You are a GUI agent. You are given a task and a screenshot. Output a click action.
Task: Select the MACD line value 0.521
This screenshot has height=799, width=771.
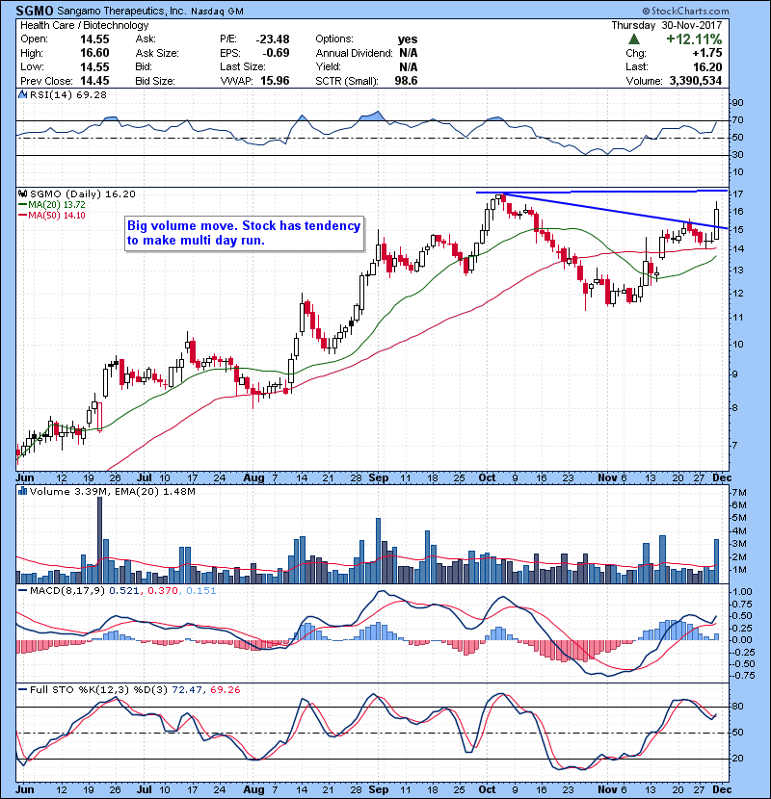[124, 591]
